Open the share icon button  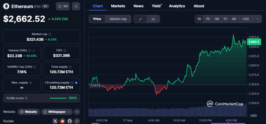coord(76,6)
